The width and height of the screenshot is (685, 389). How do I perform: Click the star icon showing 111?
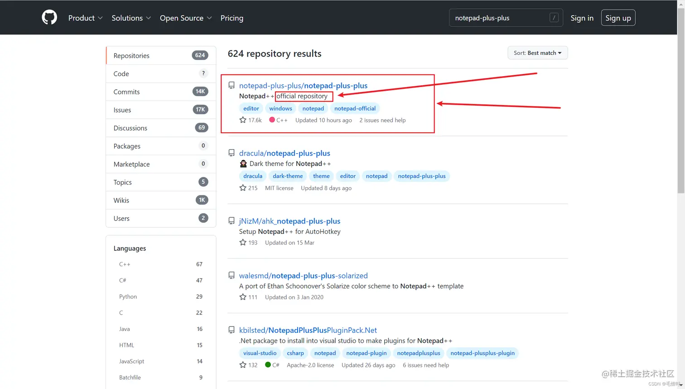pyautogui.click(x=243, y=297)
